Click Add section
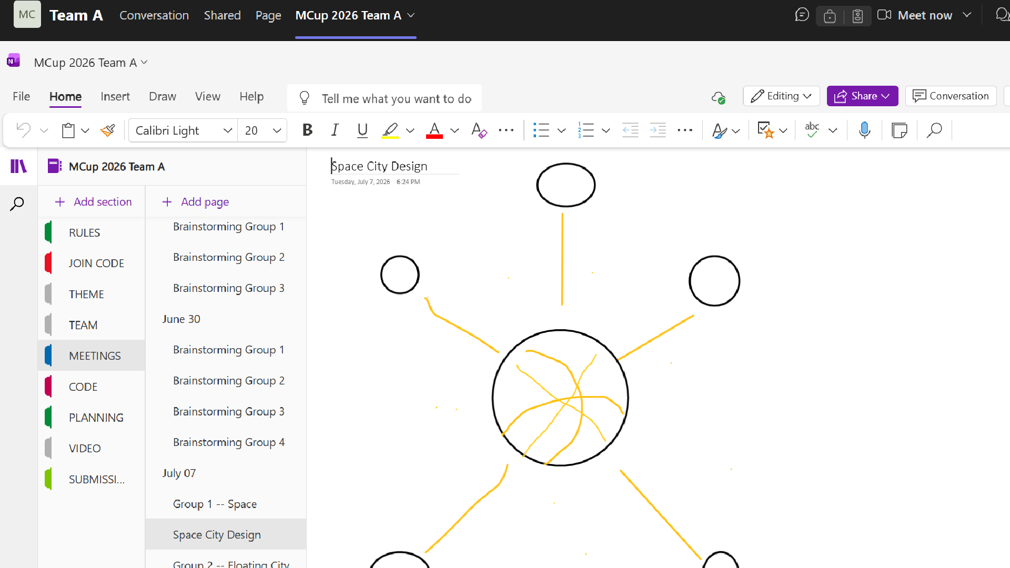Viewport: 1010px width, 568px height. (x=93, y=202)
